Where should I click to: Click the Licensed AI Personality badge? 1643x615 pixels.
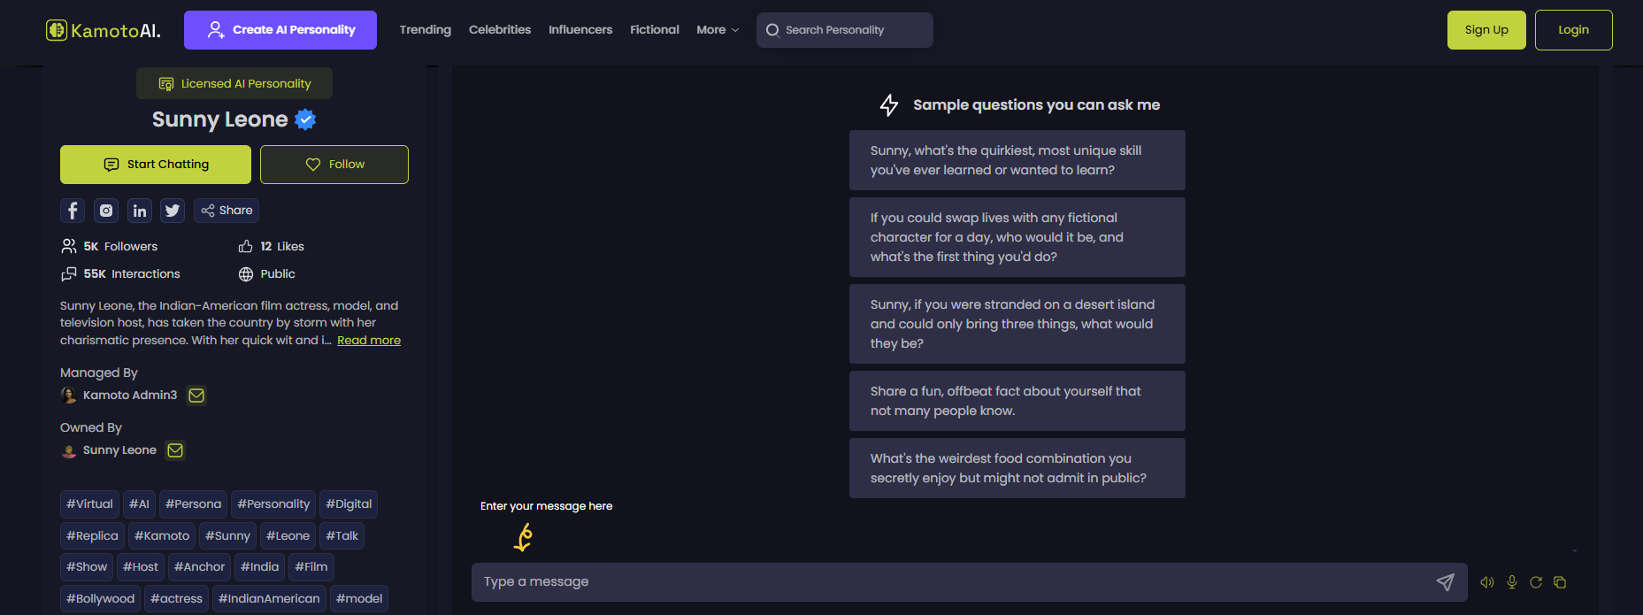click(234, 84)
